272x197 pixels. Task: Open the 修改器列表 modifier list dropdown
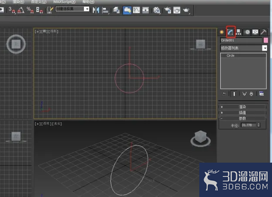[243, 48]
